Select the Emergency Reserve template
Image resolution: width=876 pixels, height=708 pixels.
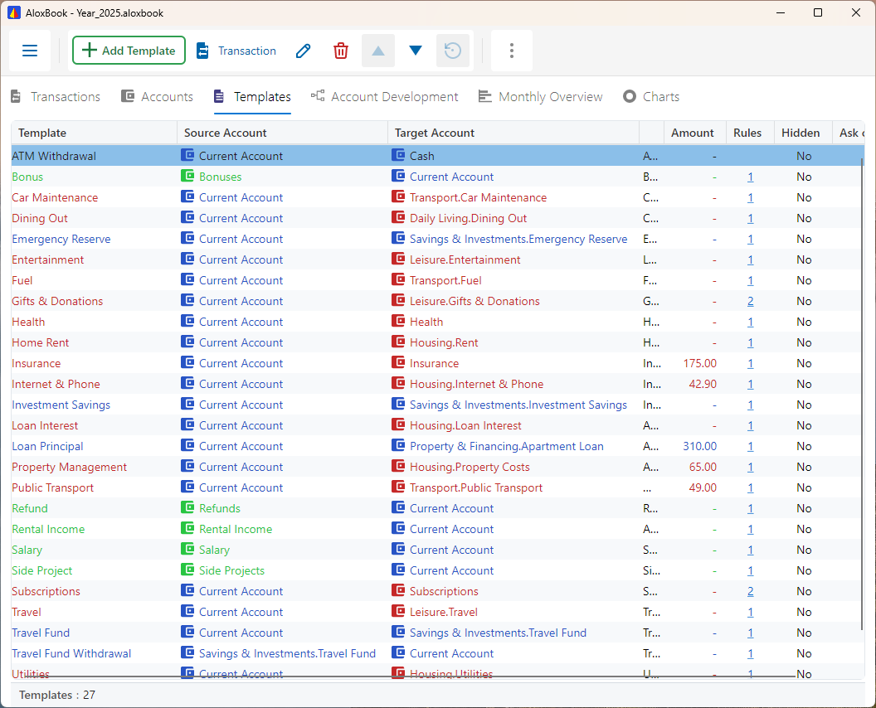[61, 239]
